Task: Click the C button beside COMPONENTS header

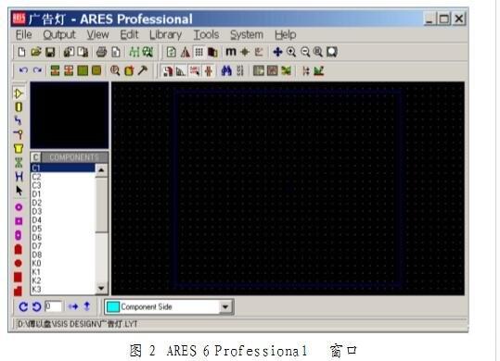Action: (x=35, y=157)
